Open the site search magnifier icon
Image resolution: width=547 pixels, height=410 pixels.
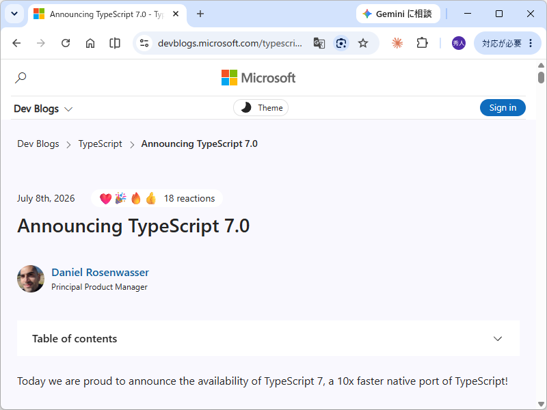[21, 77]
